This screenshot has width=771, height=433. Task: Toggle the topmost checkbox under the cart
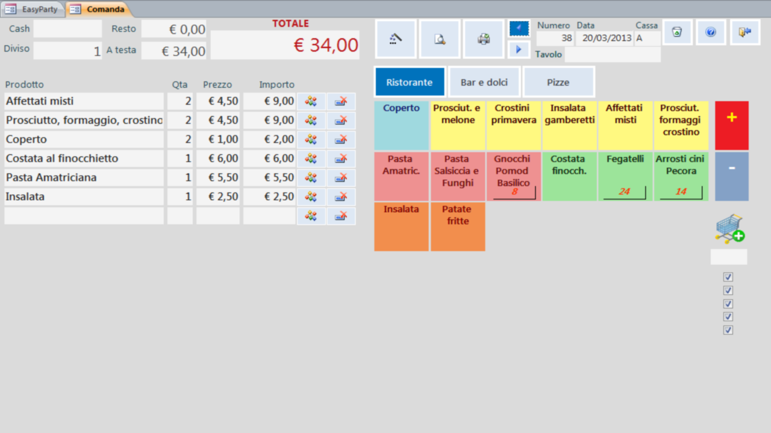coord(728,277)
